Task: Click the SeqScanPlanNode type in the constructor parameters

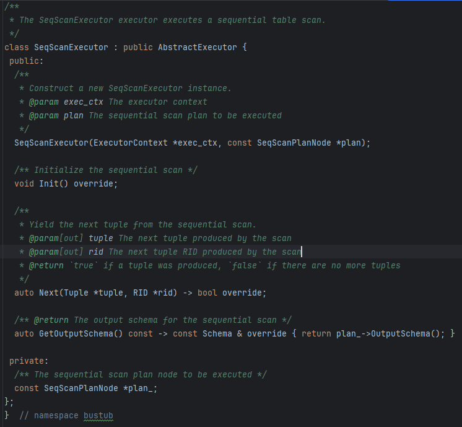Action: (294, 143)
